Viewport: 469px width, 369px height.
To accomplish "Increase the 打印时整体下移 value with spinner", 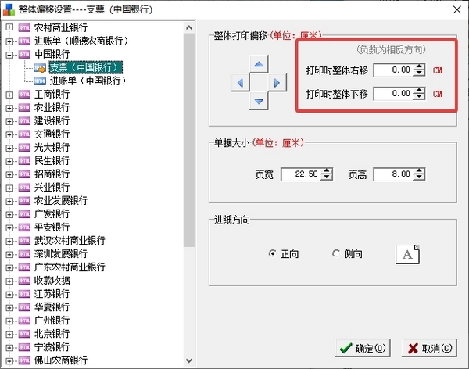I will [419, 91].
